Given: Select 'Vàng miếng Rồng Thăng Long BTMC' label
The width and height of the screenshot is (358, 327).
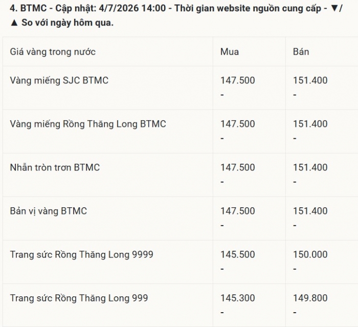Looking at the screenshot, I should (x=88, y=124).
